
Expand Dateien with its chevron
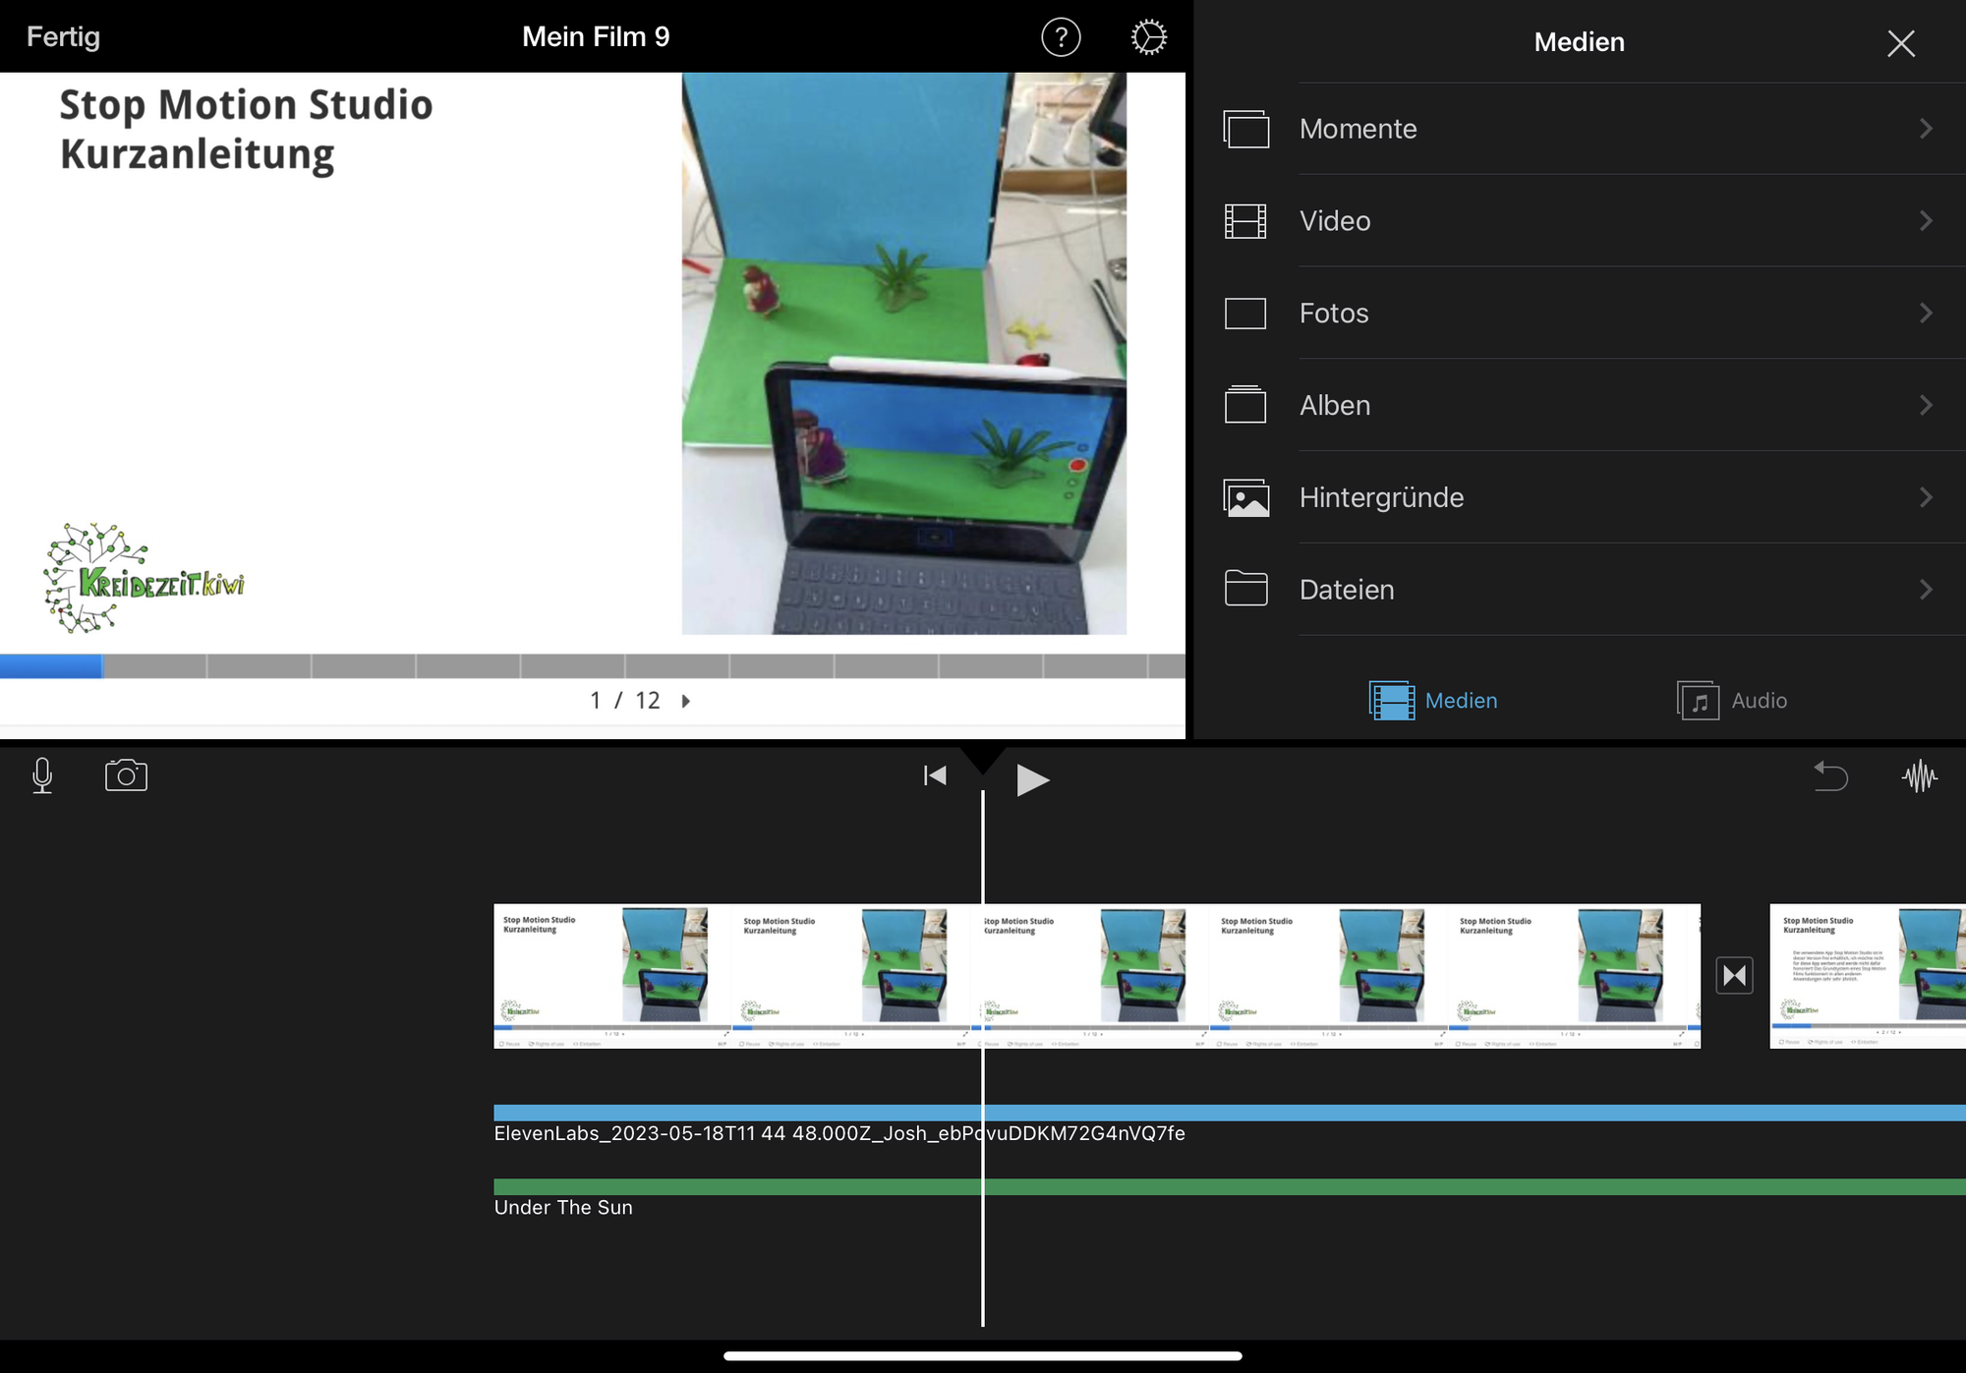pyautogui.click(x=1926, y=590)
